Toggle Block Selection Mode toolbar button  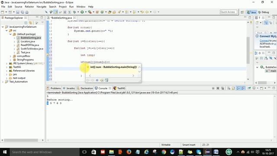point(65,12)
